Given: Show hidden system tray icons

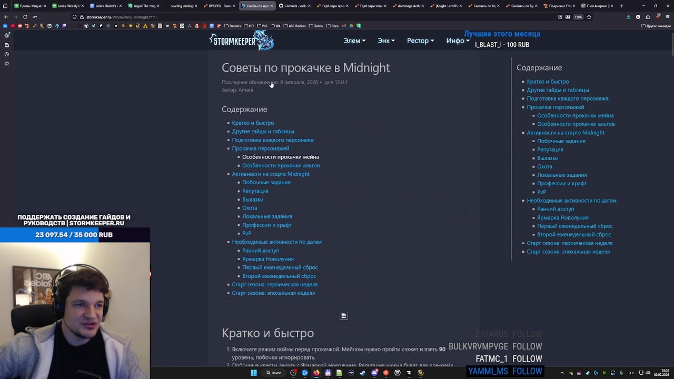Looking at the screenshot, I should pos(562,373).
